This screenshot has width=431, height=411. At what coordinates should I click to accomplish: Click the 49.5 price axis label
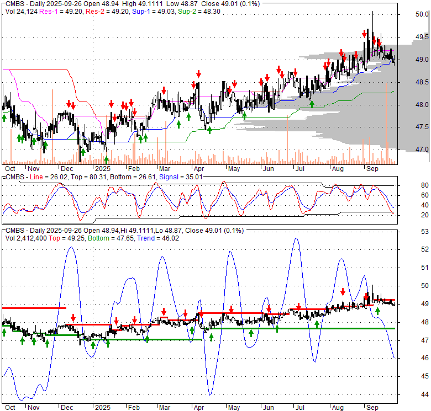[x=422, y=37]
